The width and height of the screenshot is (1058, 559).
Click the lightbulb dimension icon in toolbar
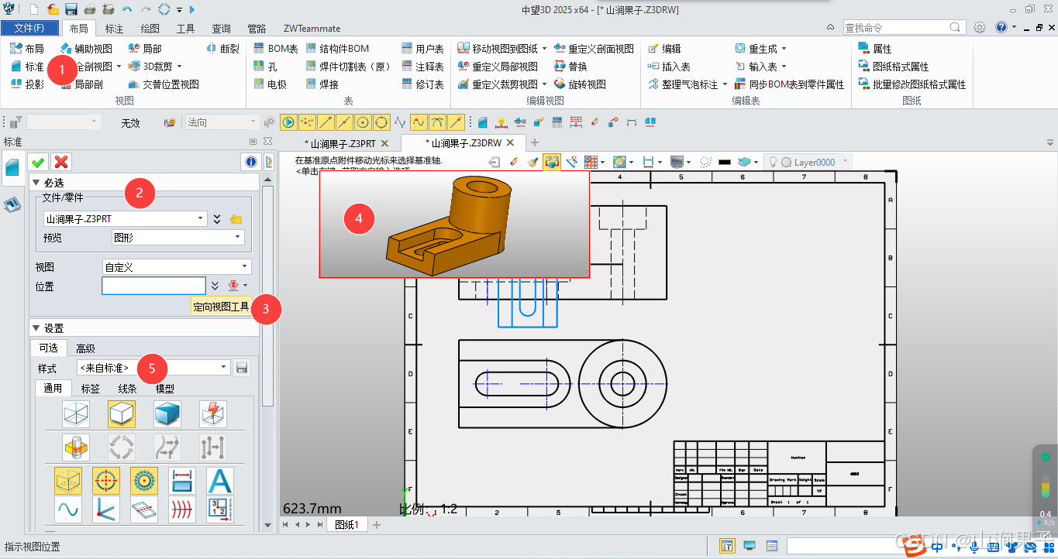(x=501, y=122)
